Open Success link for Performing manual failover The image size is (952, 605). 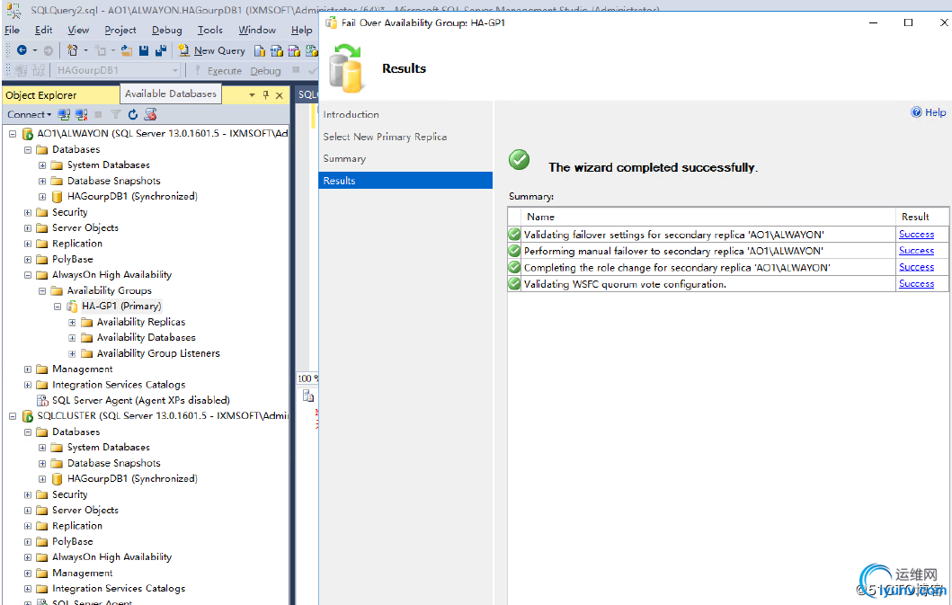pos(916,251)
